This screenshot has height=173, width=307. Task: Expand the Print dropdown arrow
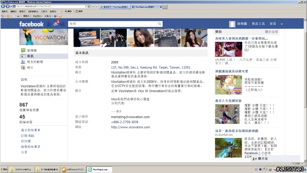coord(21,16)
